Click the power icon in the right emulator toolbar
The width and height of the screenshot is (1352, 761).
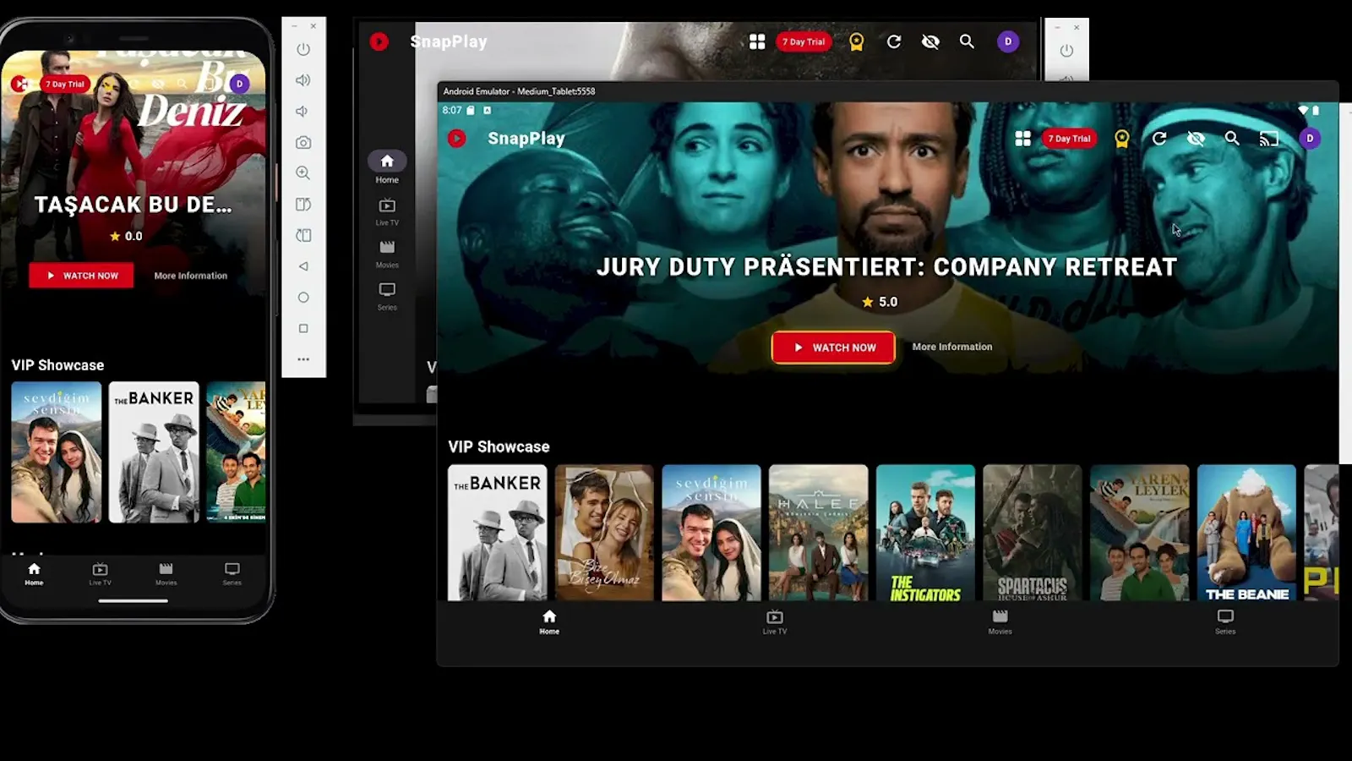(x=1066, y=51)
